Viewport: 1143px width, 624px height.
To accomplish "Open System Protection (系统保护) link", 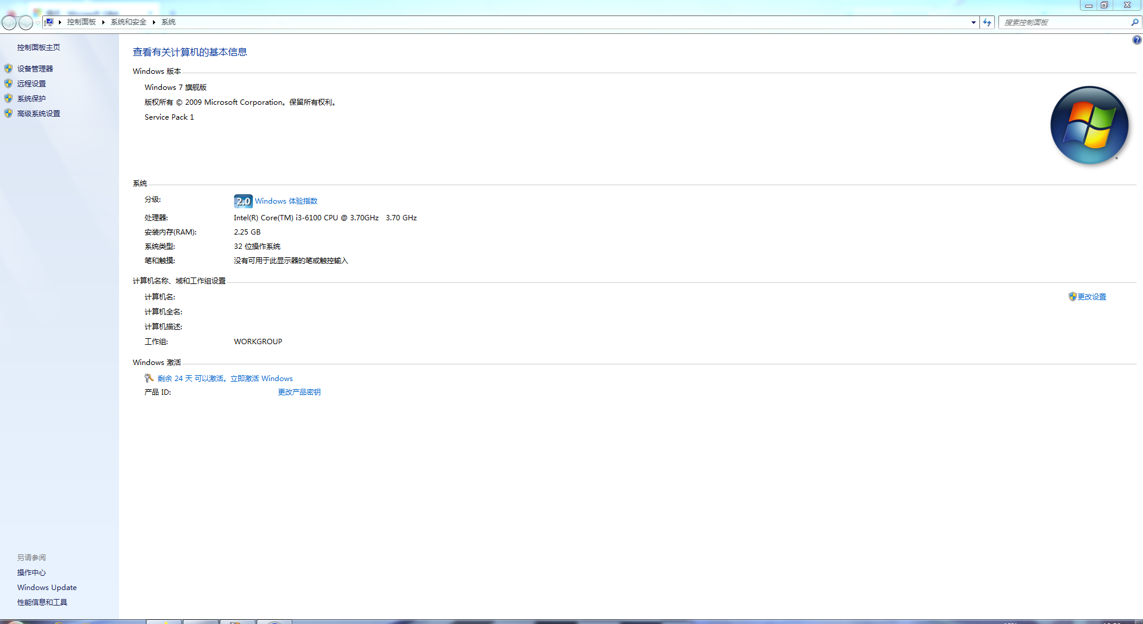I will [x=32, y=99].
